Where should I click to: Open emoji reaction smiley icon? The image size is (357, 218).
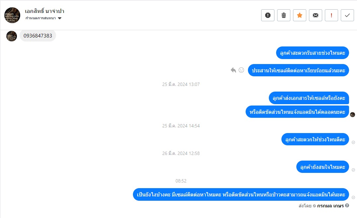[241, 70]
